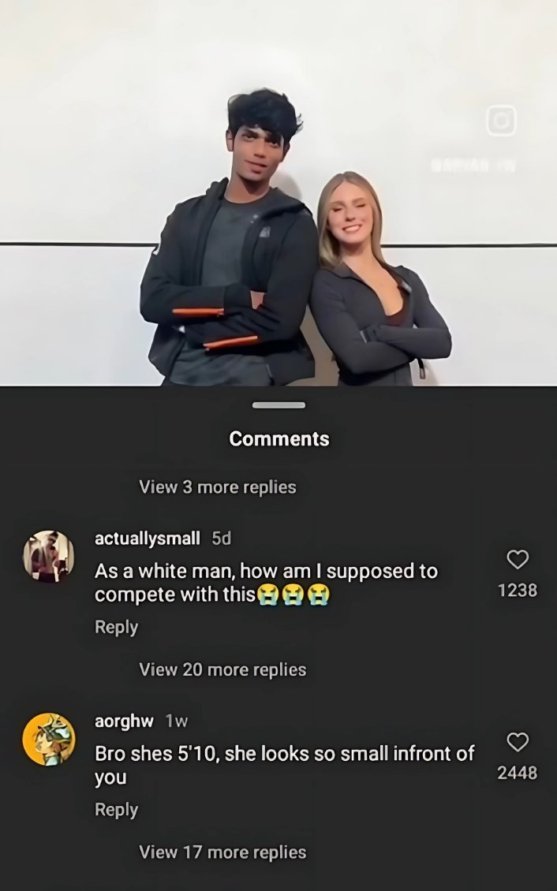Open the actuallysmall username link
Screen dimensions: 557x891
[x=148, y=538]
